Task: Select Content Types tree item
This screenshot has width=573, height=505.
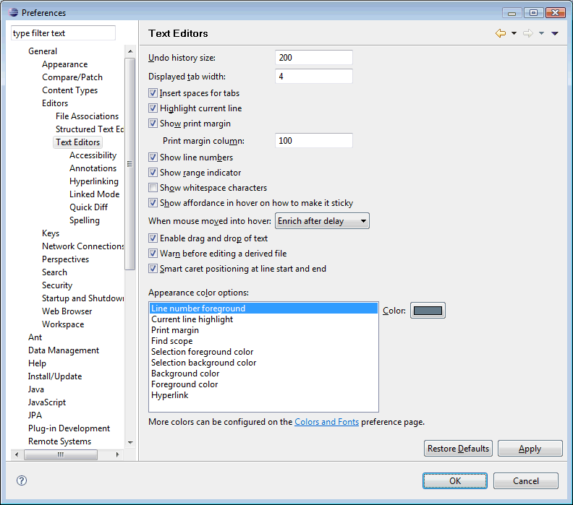Action: pyautogui.click(x=69, y=90)
